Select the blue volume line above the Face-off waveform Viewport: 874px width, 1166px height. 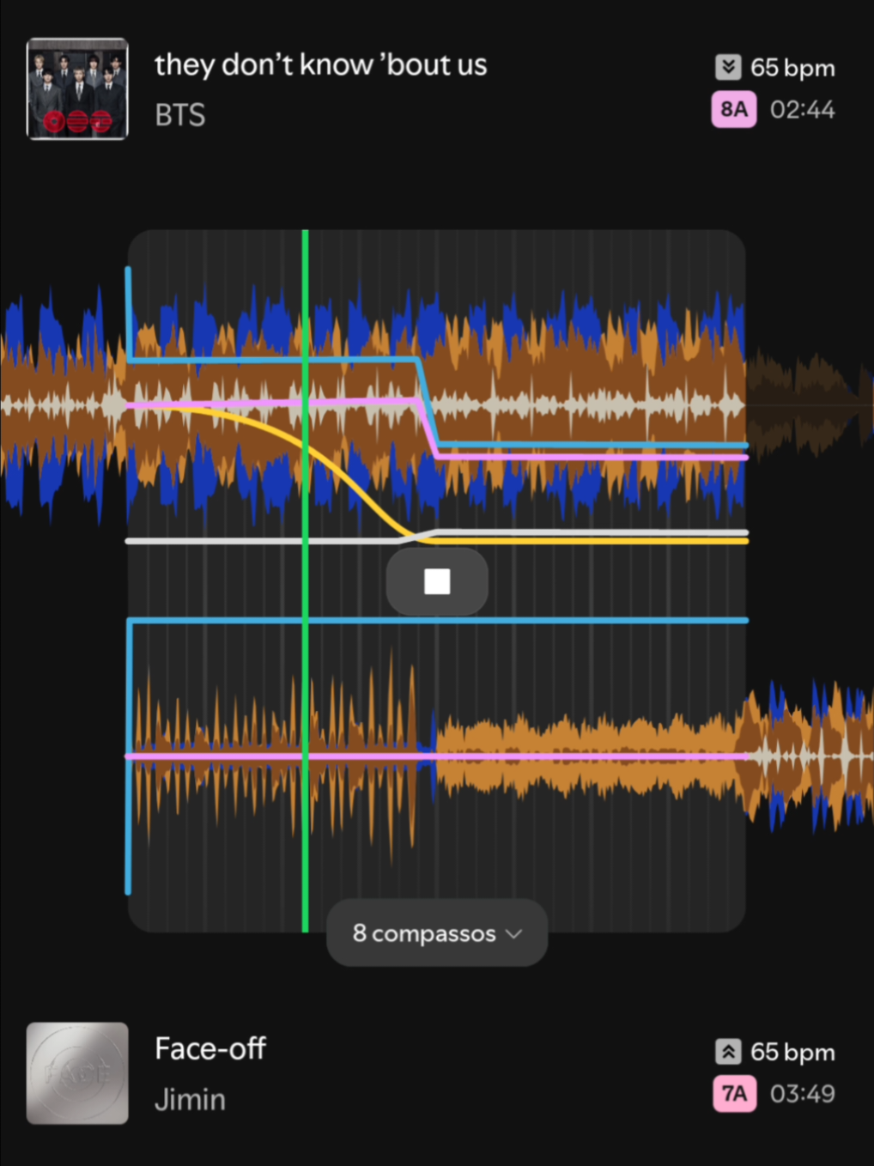click(438, 620)
